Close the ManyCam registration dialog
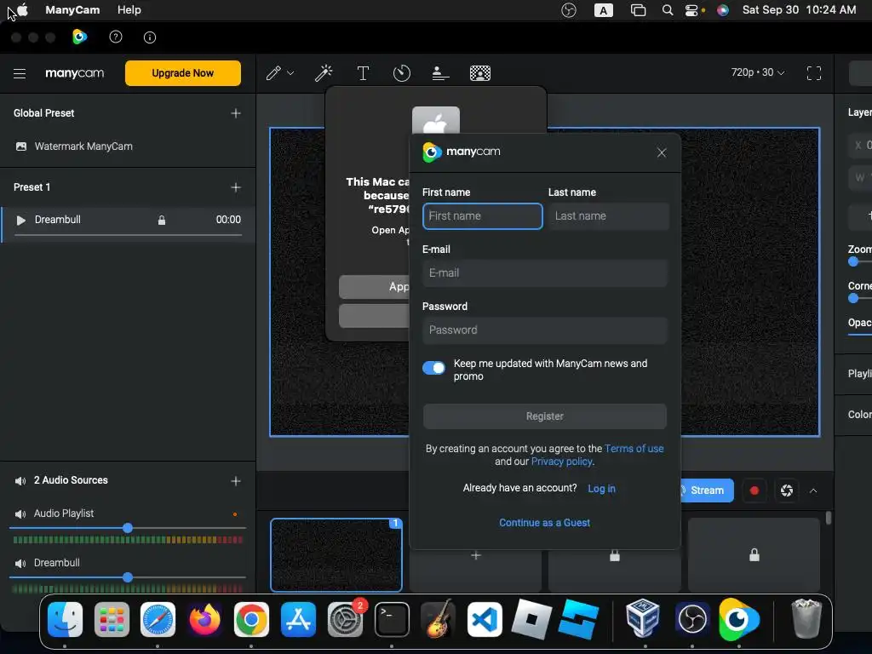Screen dimensions: 872x654 tap(661, 153)
